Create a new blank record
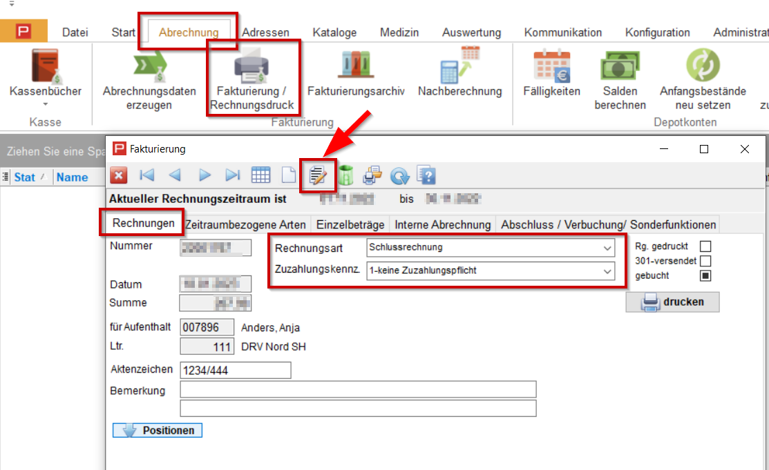 click(x=288, y=176)
